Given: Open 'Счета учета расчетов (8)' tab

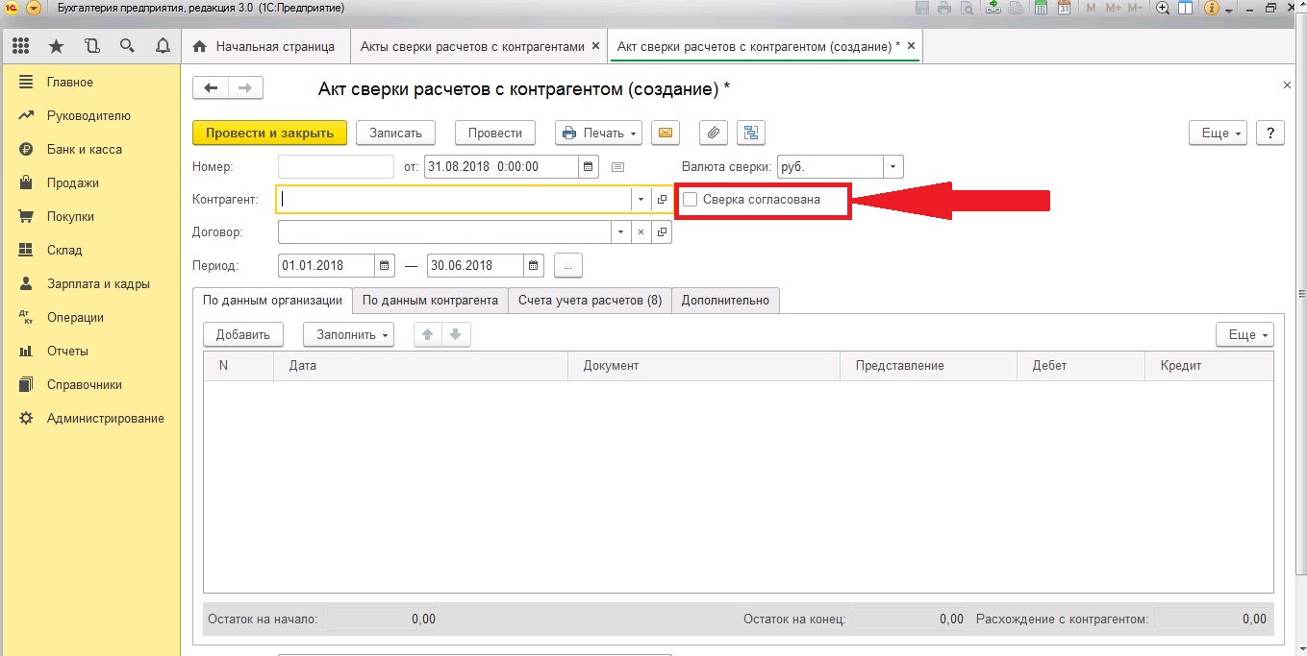Looking at the screenshot, I should pos(590,301).
